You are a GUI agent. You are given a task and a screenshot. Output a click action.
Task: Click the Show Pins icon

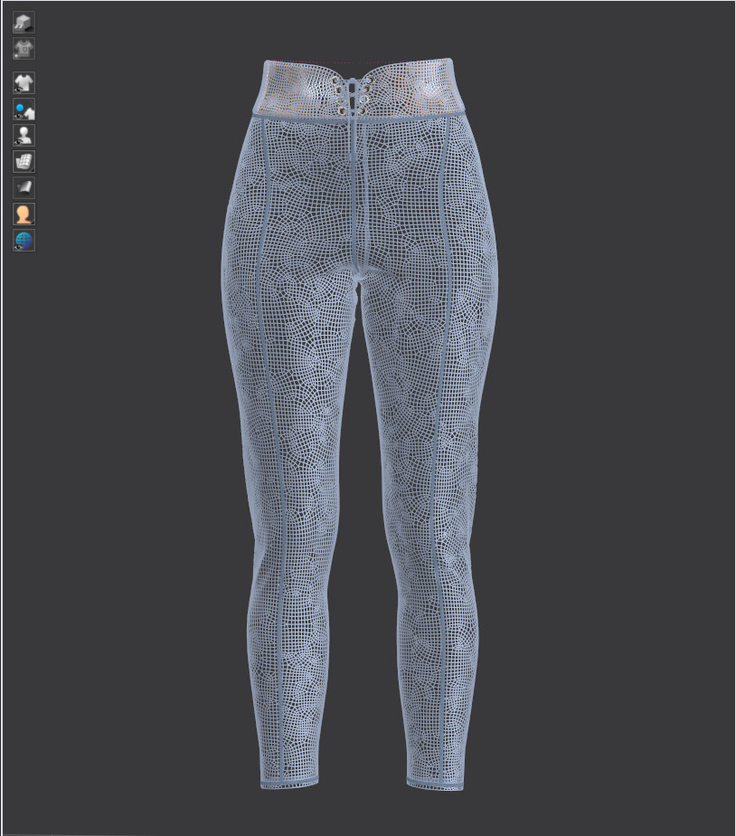click(x=23, y=109)
